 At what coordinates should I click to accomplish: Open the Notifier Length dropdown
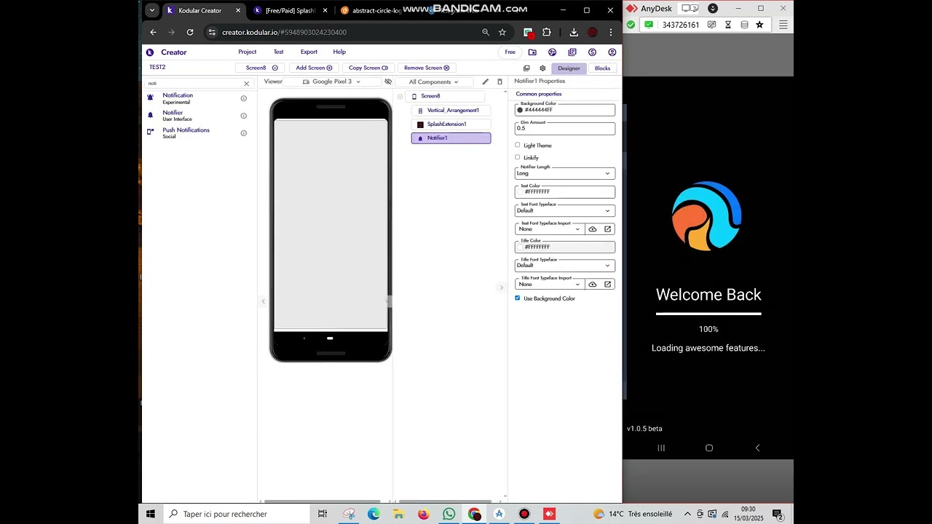pyautogui.click(x=564, y=173)
